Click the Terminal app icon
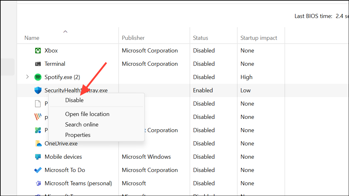This screenshot has height=196, width=349. 38,64
